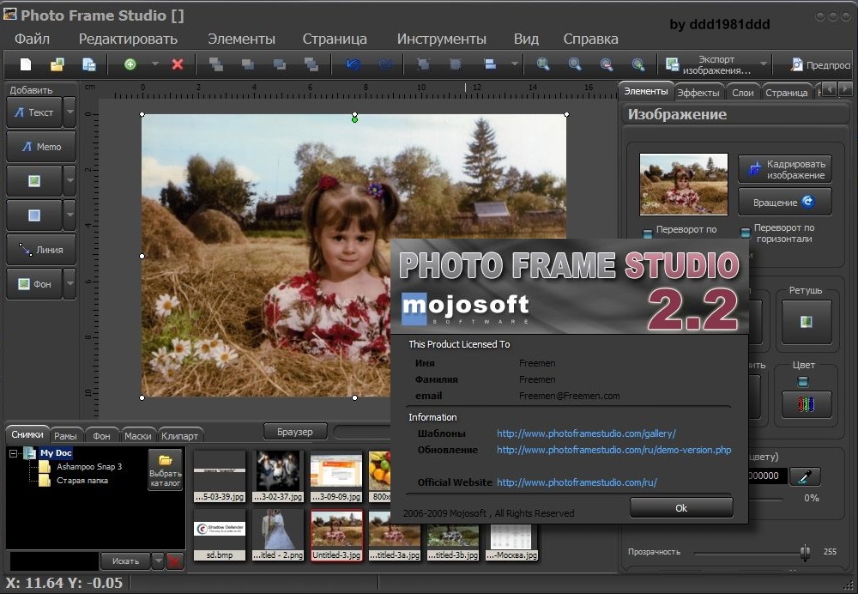The image size is (858, 594).
Task: Add a rectangle shape element
Action: tap(34, 215)
